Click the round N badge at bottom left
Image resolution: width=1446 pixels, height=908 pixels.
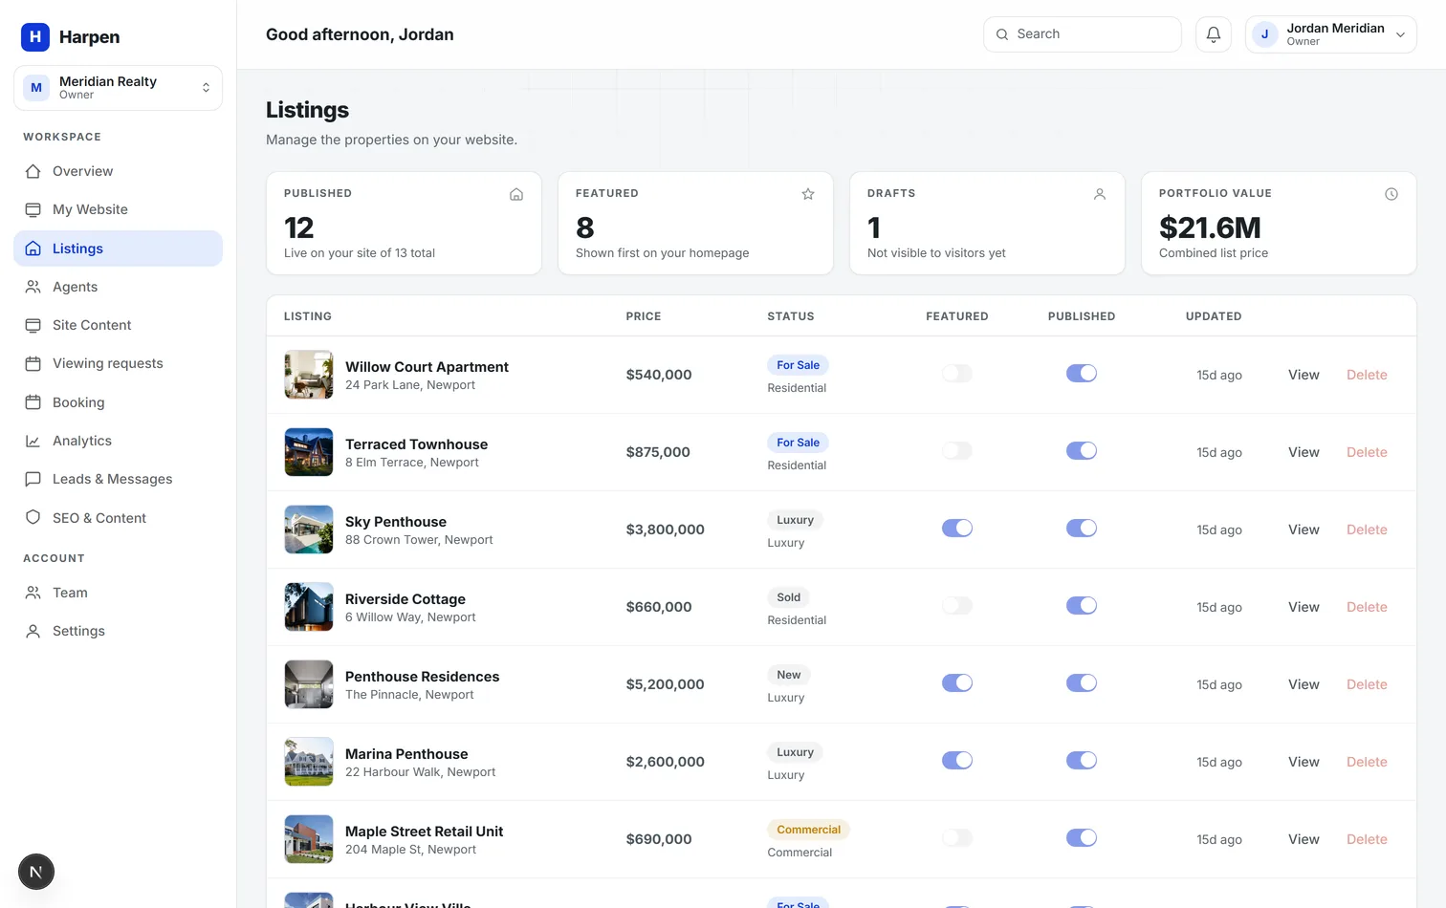click(36, 872)
